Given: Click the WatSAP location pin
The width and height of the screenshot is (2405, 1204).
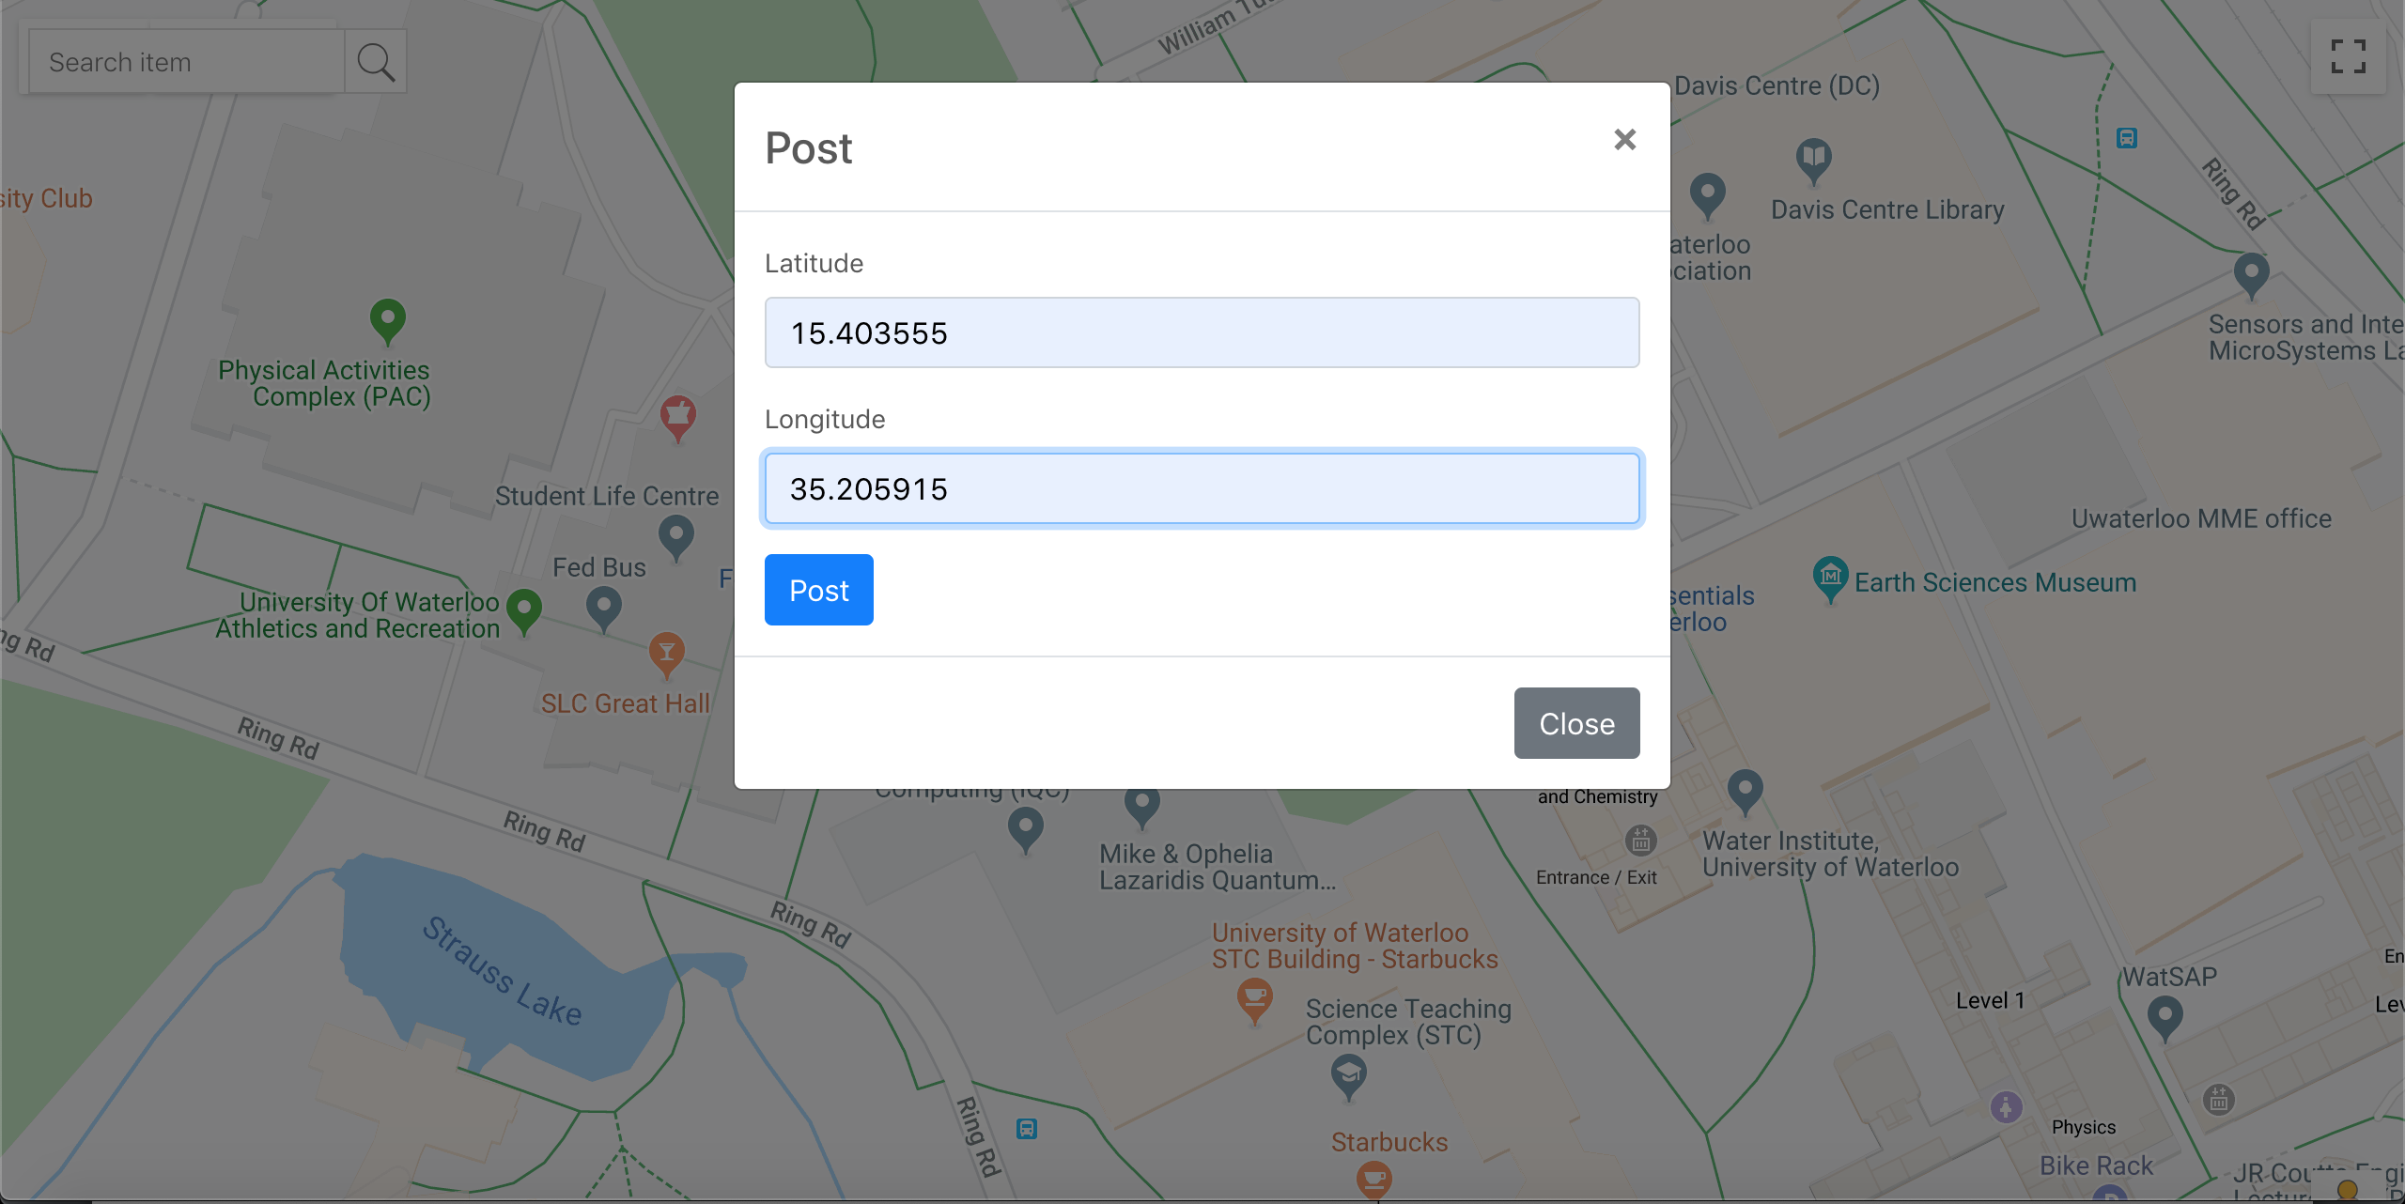Looking at the screenshot, I should tap(2164, 1016).
